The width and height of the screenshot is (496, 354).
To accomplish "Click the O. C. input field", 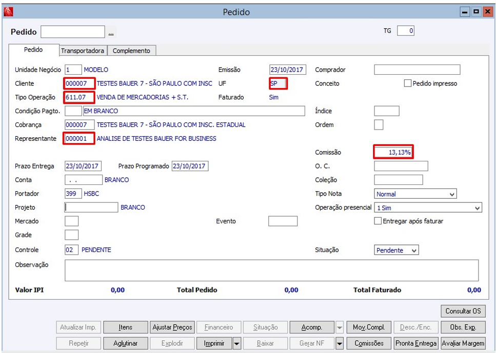I will (x=401, y=166).
